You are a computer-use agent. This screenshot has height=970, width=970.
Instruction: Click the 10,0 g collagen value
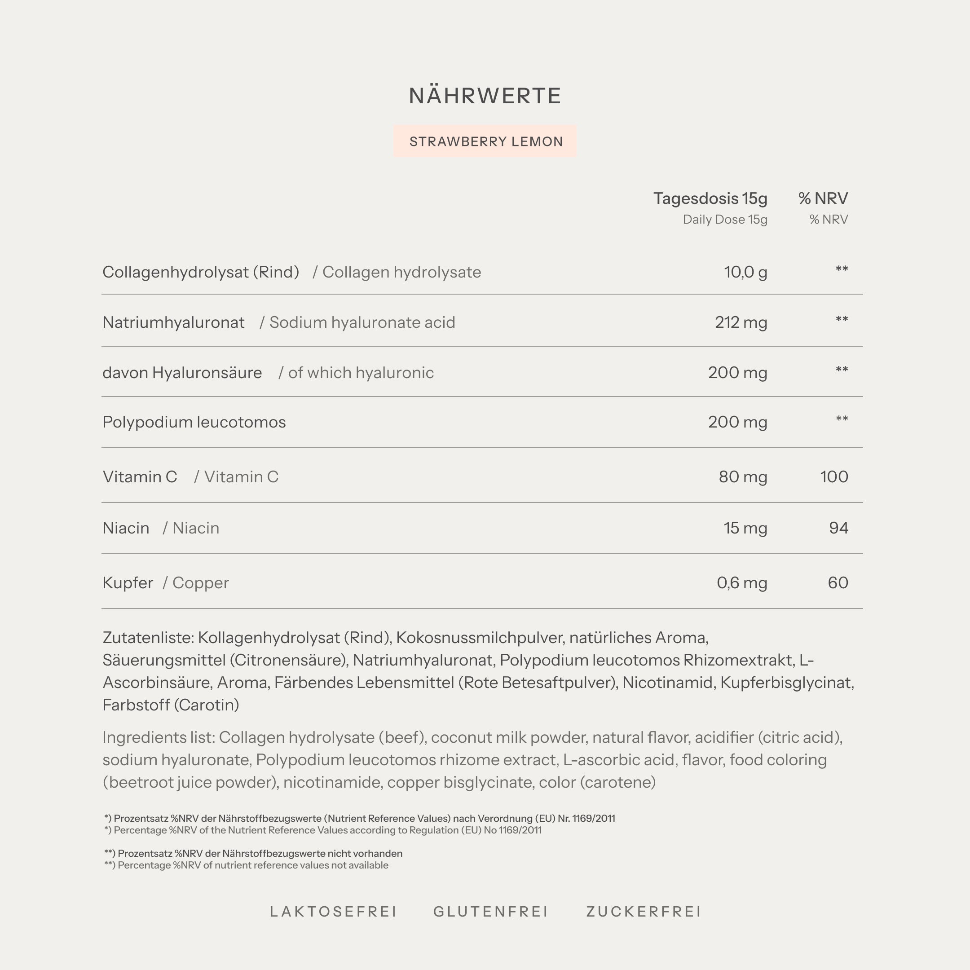(x=745, y=272)
